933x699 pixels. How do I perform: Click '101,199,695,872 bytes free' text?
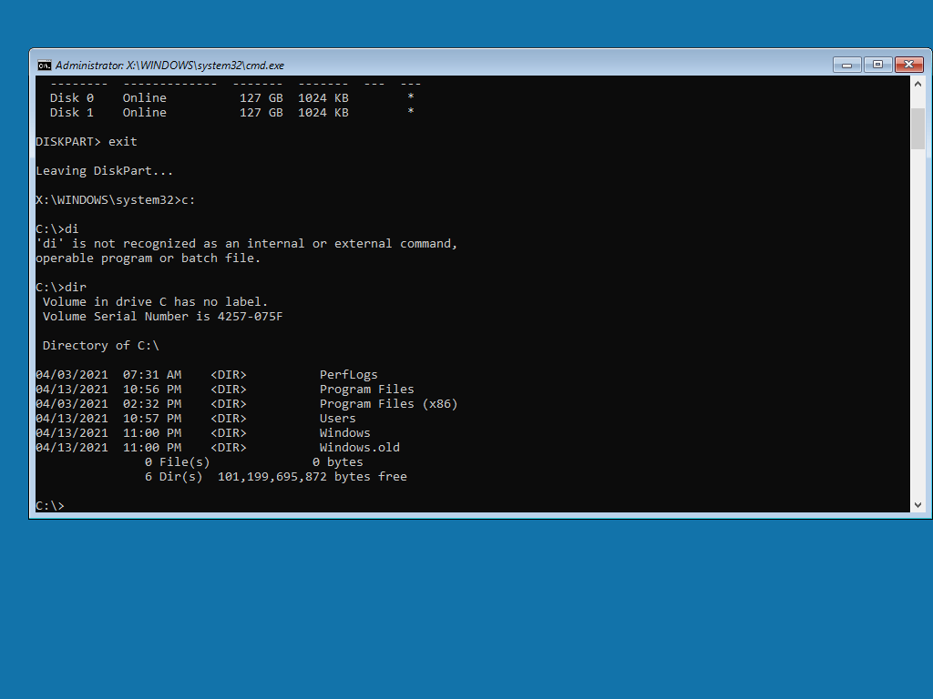(x=313, y=476)
